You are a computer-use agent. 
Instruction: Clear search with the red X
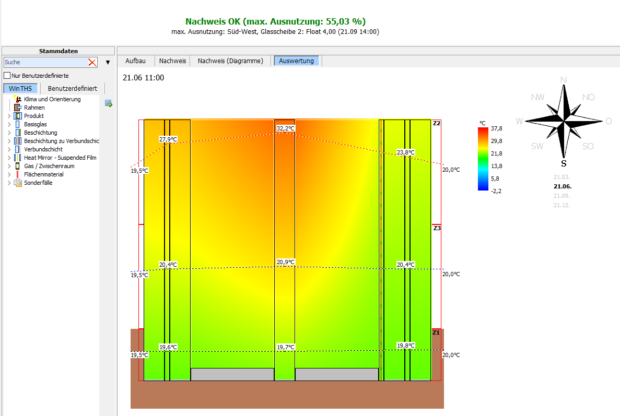[x=92, y=62]
